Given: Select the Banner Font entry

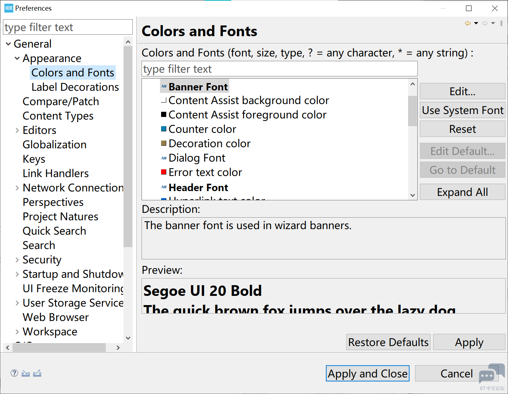Looking at the screenshot, I should tap(198, 87).
